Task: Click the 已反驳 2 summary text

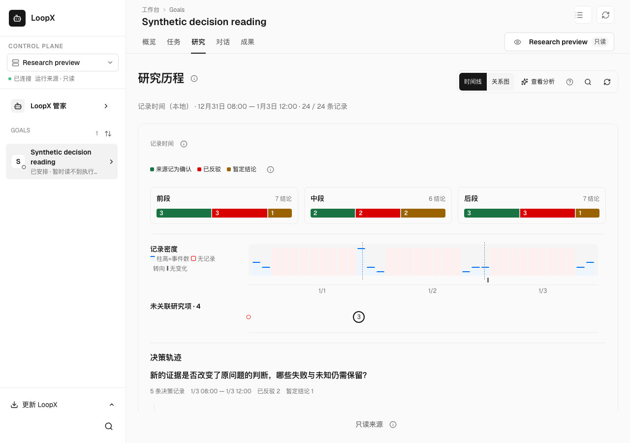Action: pos(269,391)
